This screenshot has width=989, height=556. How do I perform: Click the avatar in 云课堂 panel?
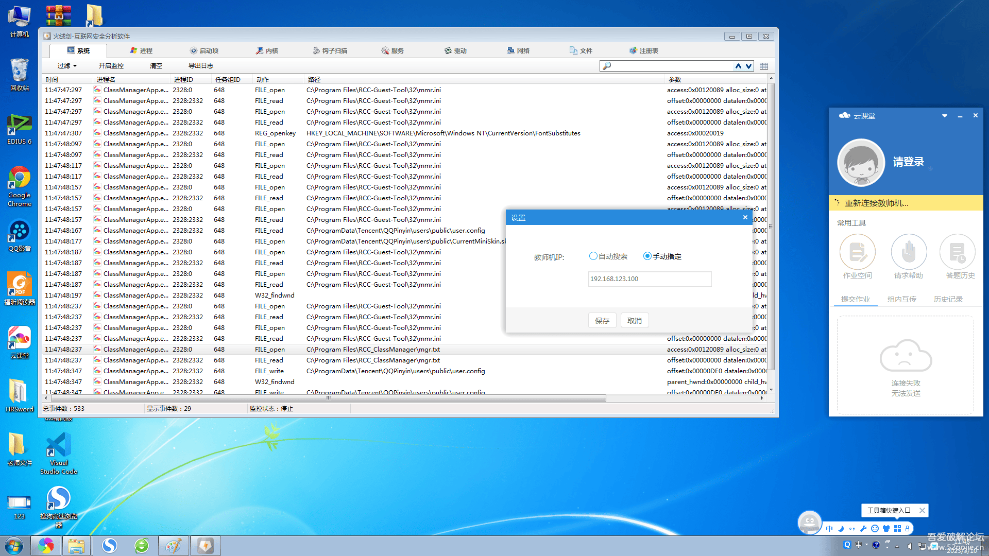(861, 162)
